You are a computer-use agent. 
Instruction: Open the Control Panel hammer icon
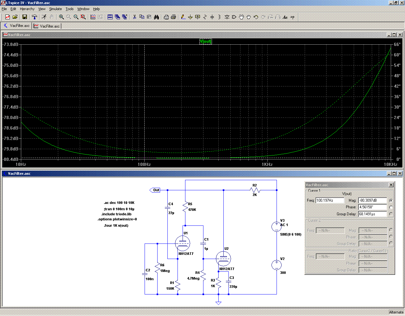(34, 17)
